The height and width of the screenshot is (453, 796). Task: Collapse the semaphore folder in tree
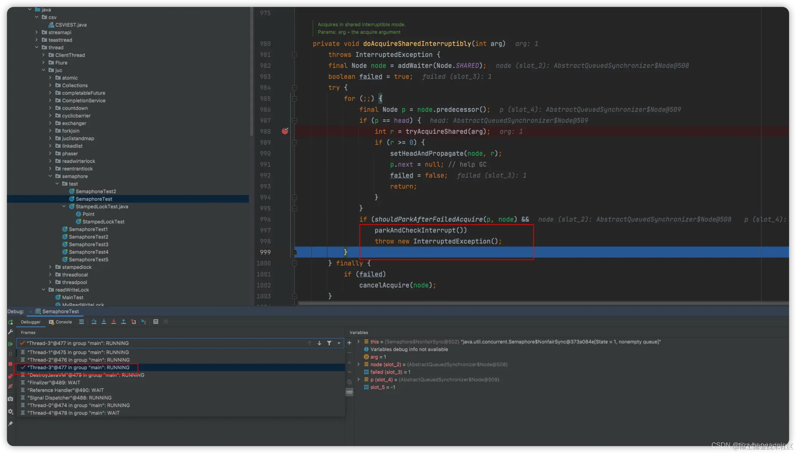click(50, 176)
